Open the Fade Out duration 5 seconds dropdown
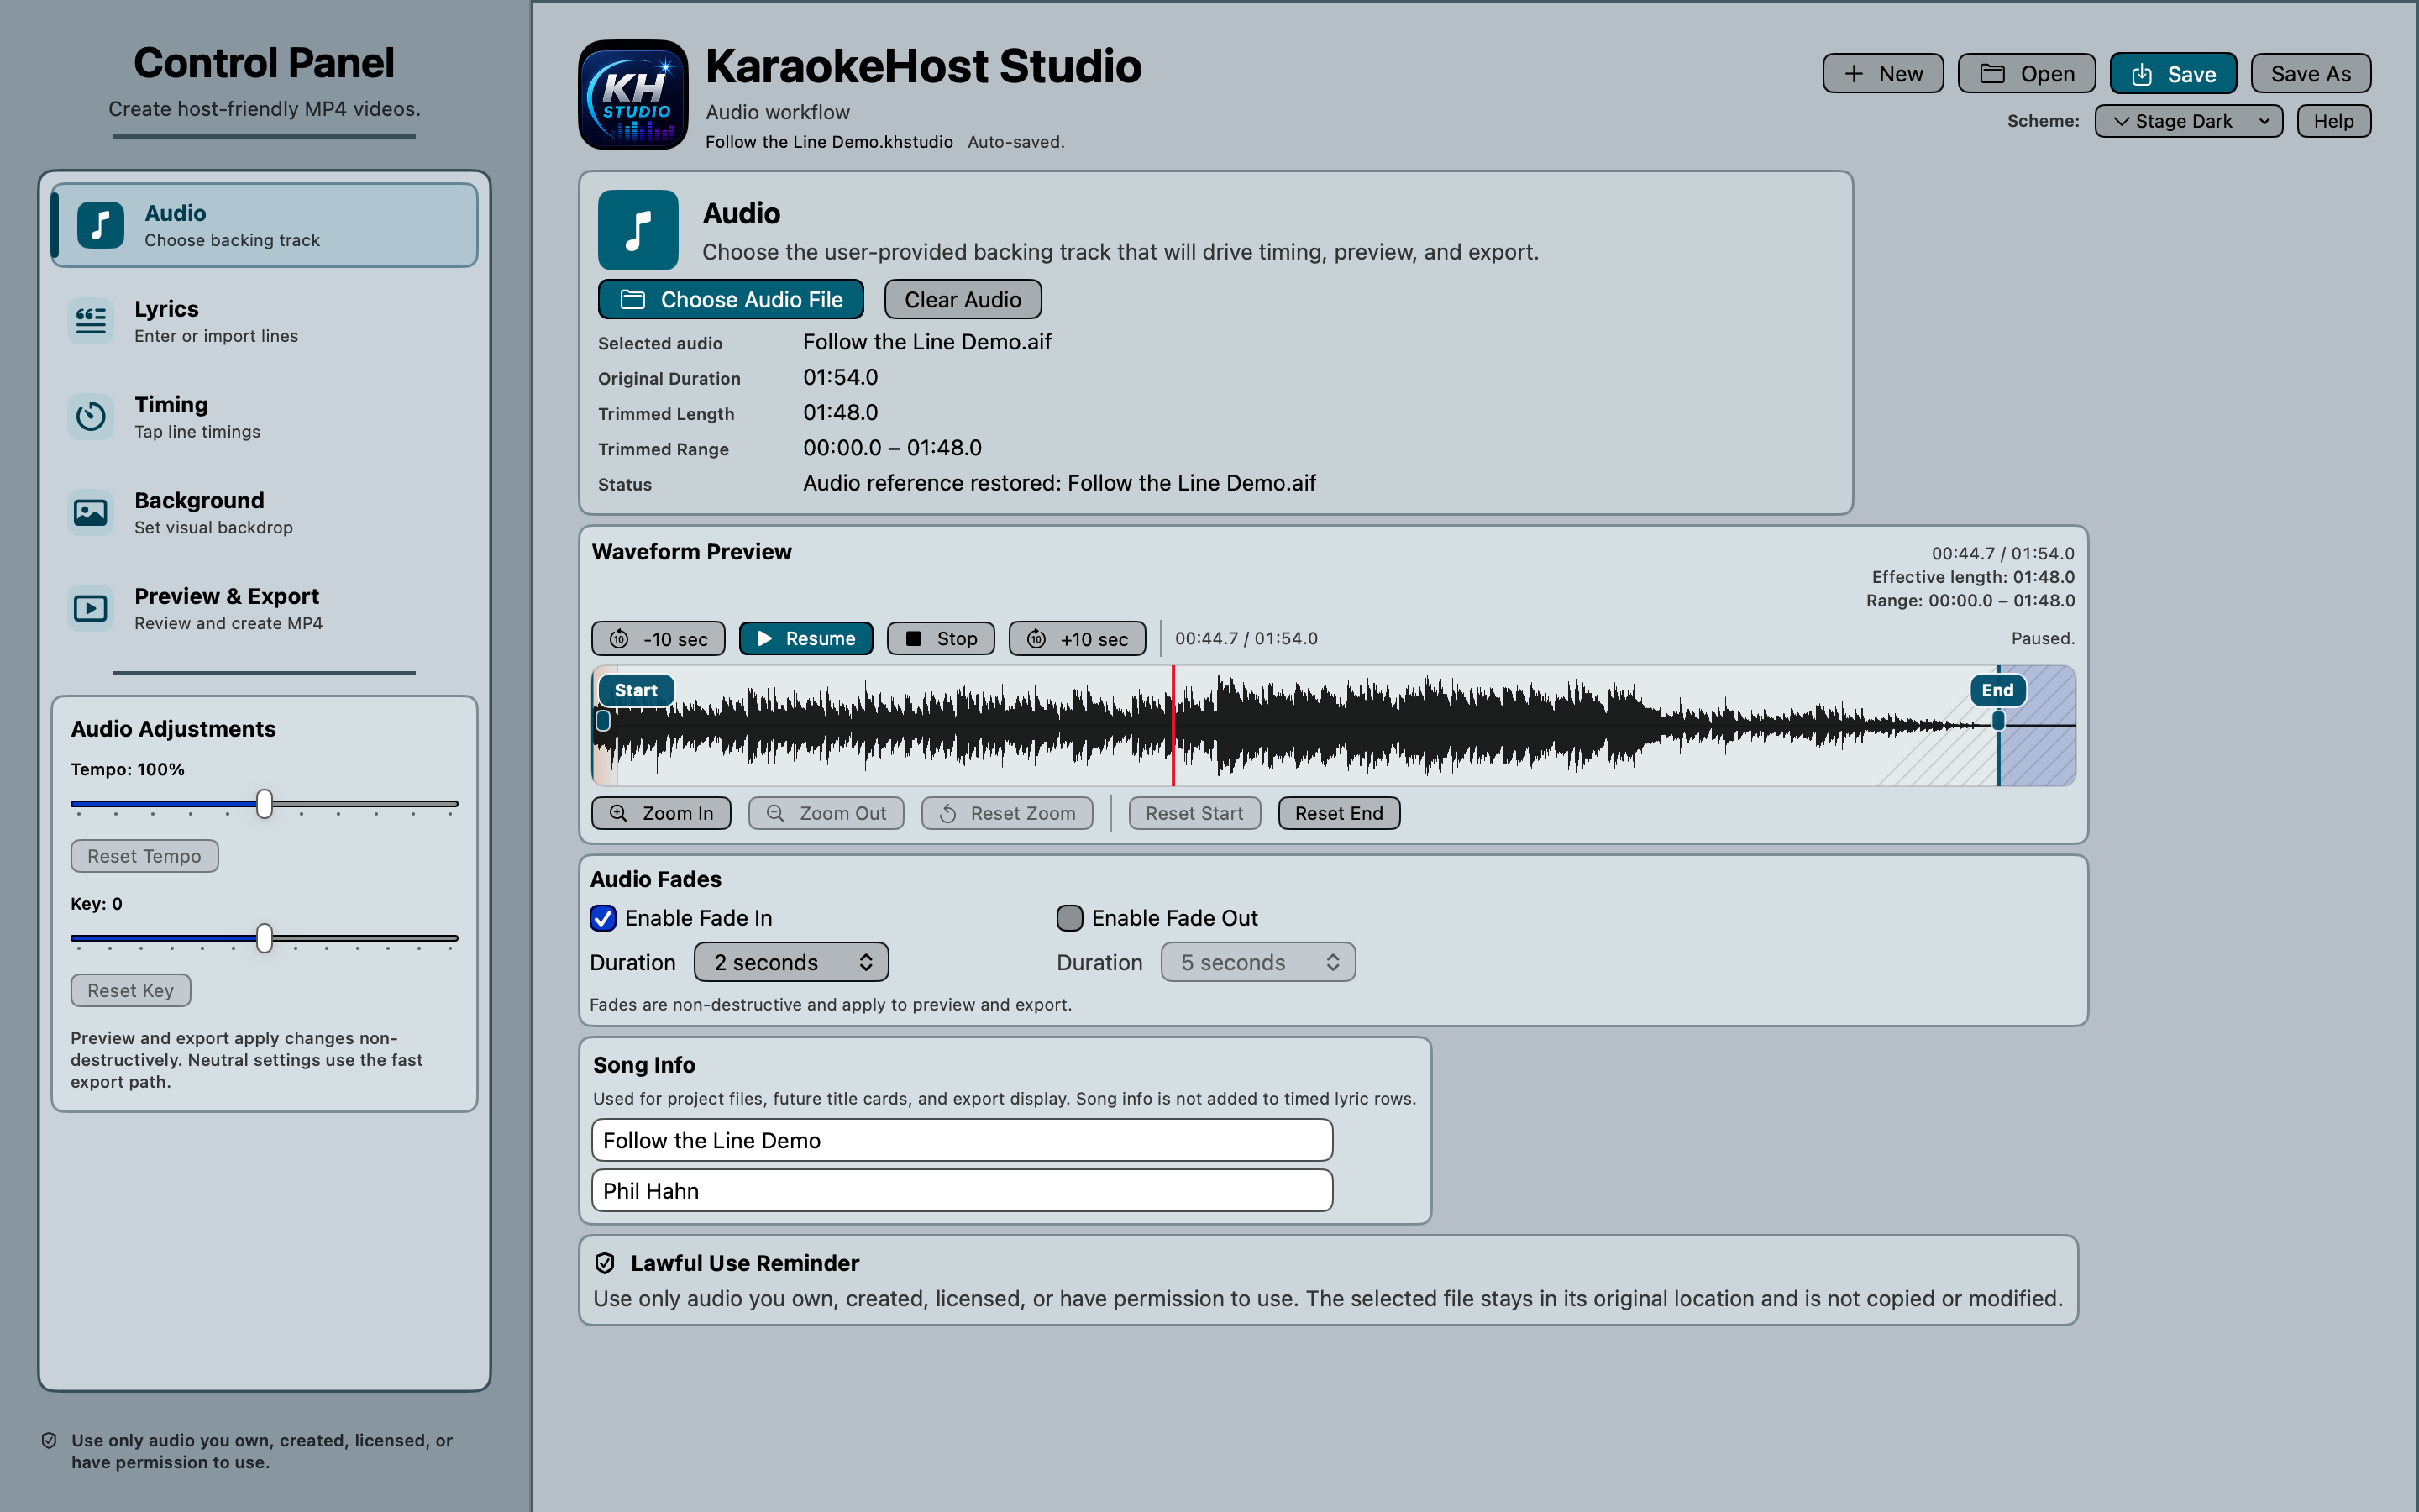Screen dimensions: 2419x1512 point(1257,962)
